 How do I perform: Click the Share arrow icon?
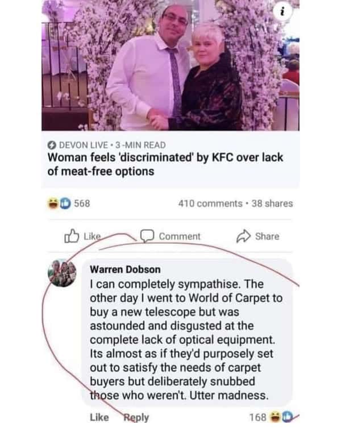click(243, 236)
